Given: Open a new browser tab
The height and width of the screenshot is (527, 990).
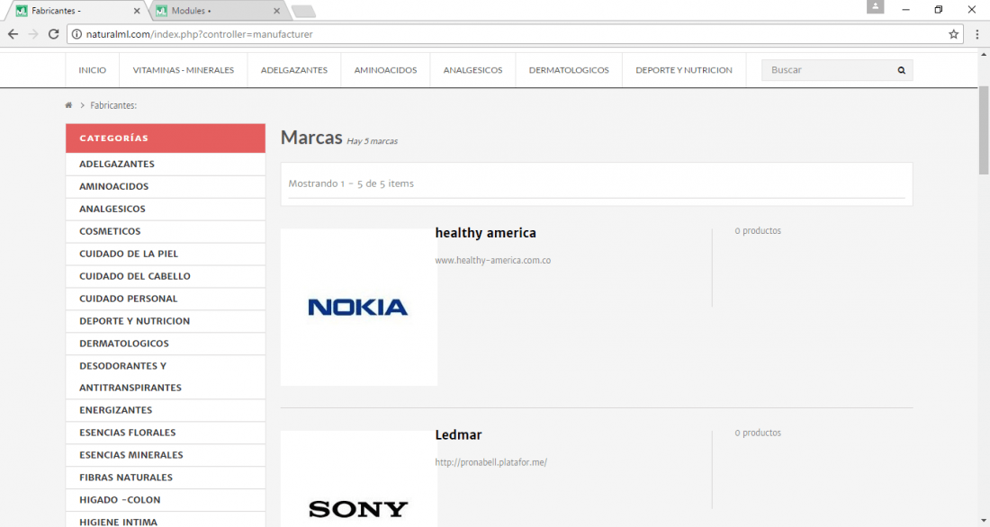Looking at the screenshot, I should 303,12.
